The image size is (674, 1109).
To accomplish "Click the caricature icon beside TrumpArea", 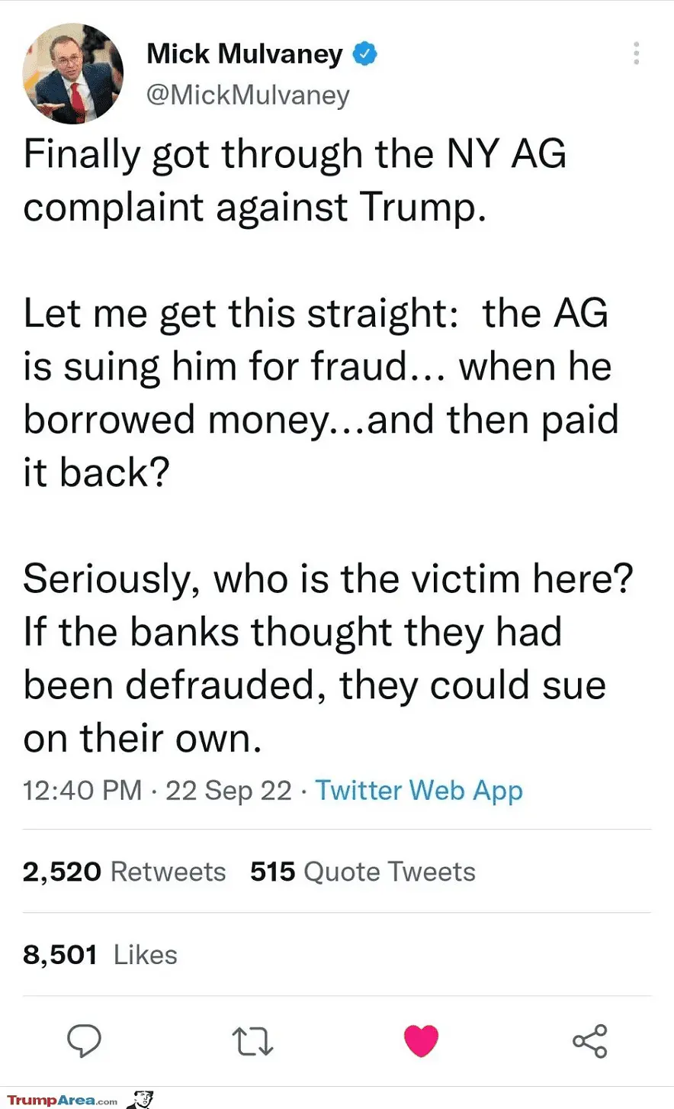I will pyautogui.click(x=140, y=1100).
